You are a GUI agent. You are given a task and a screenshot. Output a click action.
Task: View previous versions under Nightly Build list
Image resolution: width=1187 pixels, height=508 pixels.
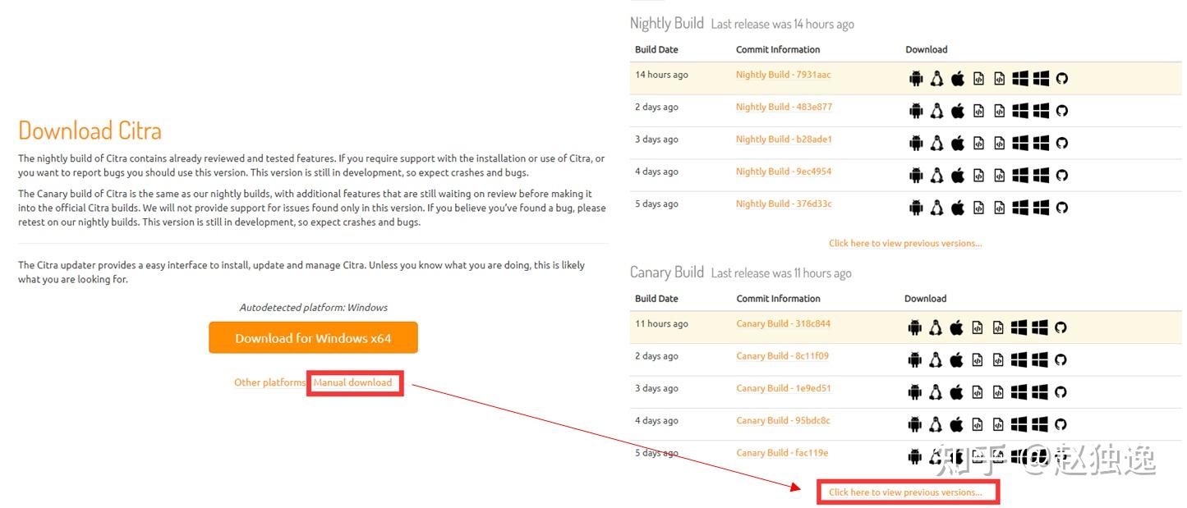[x=905, y=243]
